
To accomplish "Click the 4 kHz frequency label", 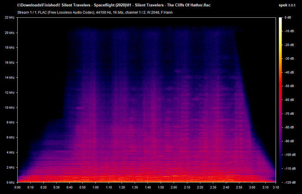I will 11,152.
